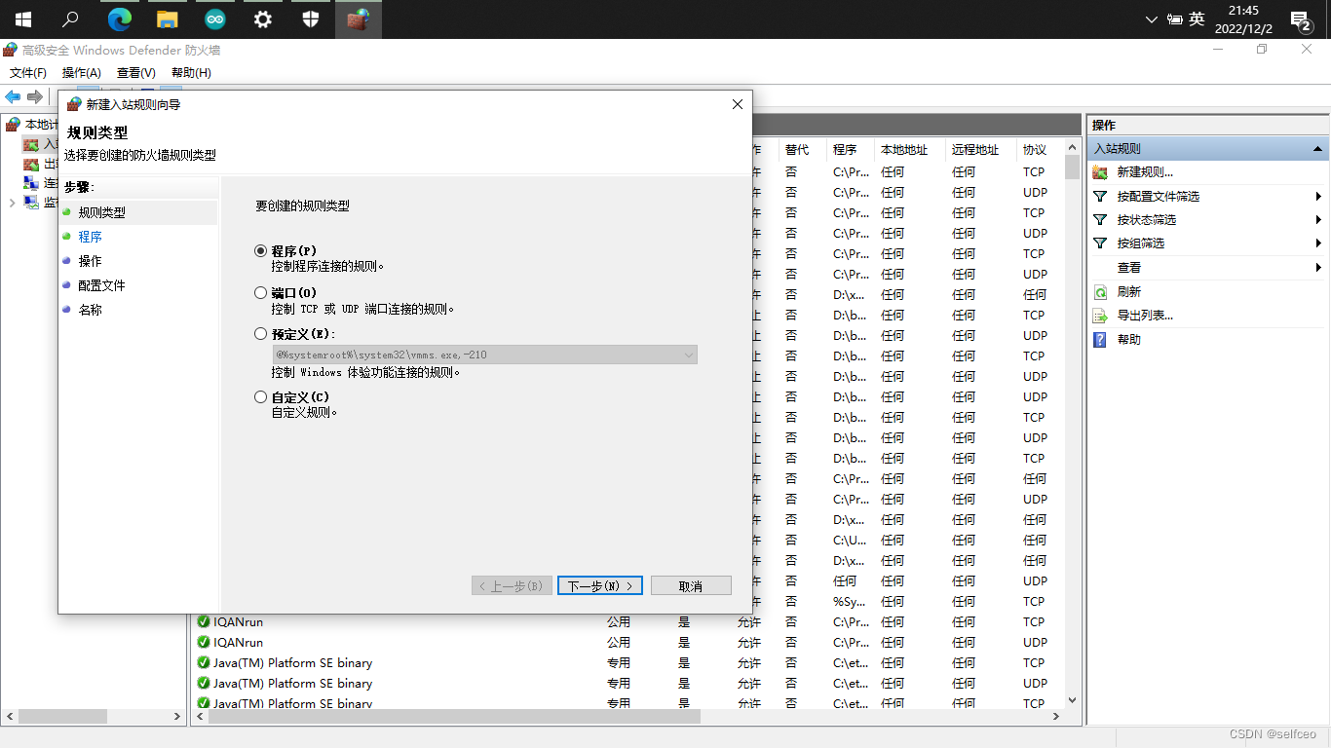Click the toolbar forward arrow
The image size is (1331, 748).
(x=35, y=96)
